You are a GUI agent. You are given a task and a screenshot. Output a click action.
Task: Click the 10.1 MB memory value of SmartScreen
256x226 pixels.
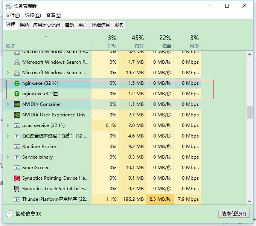coord(135,168)
